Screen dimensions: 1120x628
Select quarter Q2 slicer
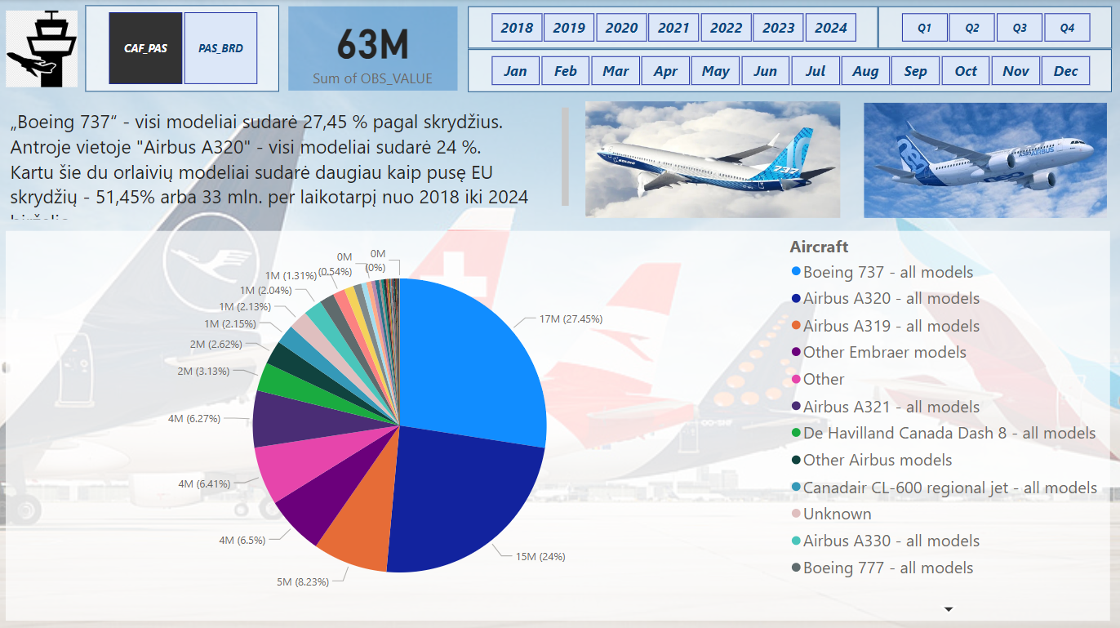click(972, 28)
